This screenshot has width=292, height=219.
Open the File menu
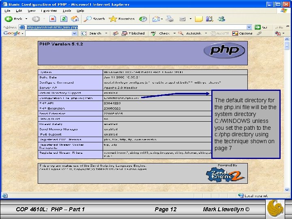coord(7,11)
